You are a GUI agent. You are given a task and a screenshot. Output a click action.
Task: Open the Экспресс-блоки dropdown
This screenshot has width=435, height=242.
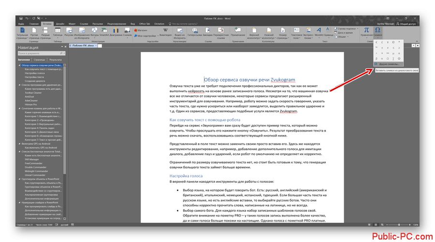308,33
